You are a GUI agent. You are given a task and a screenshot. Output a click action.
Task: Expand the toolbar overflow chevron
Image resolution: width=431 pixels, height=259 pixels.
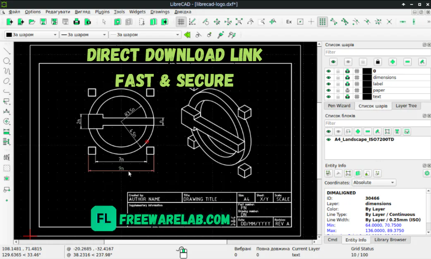pyautogui.click(x=429, y=21)
